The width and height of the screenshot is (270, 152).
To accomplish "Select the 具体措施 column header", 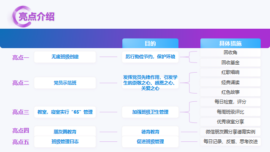I will (x=230, y=43).
